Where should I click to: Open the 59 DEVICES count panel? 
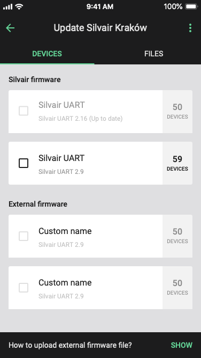point(177,163)
